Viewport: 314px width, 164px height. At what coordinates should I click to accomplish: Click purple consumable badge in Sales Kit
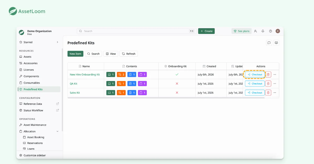(142, 93)
